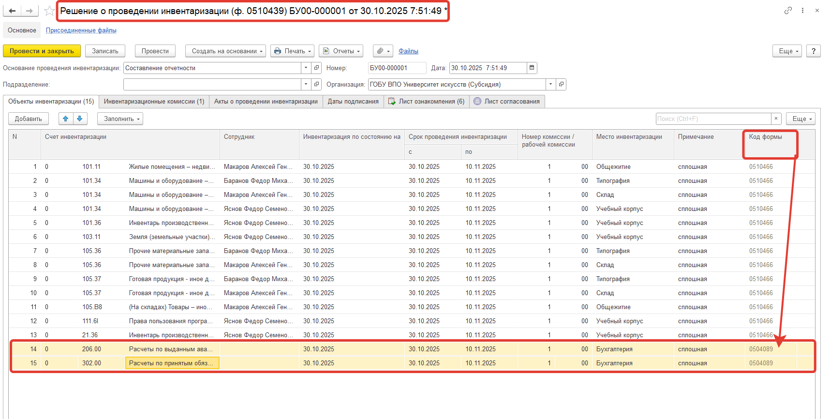
Task: Open the selected inventory basis record
Action: 317,68
